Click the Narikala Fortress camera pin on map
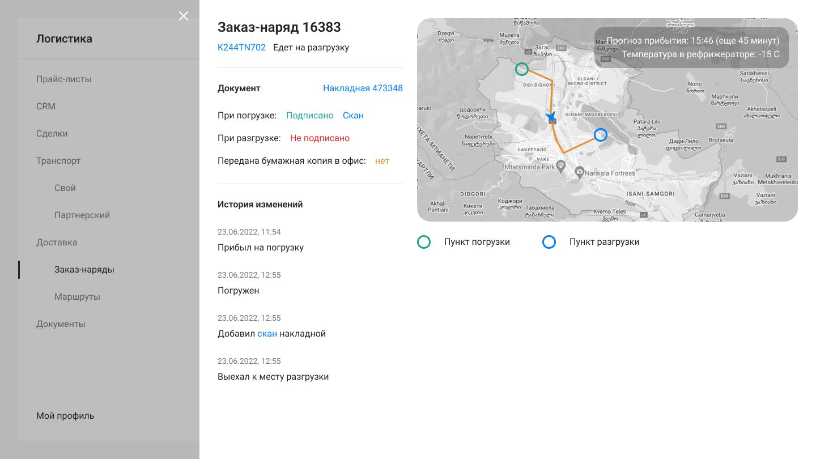Screen dimensions: 816x459 (580, 171)
